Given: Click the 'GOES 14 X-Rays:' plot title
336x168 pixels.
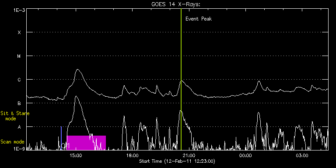Looking at the screenshot, I should (x=176, y=4).
